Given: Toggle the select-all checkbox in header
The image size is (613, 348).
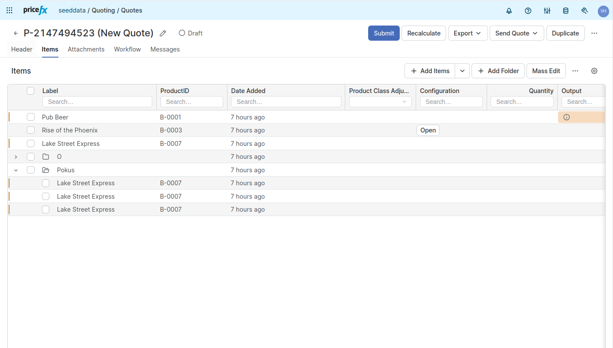Looking at the screenshot, I should 31,91.
